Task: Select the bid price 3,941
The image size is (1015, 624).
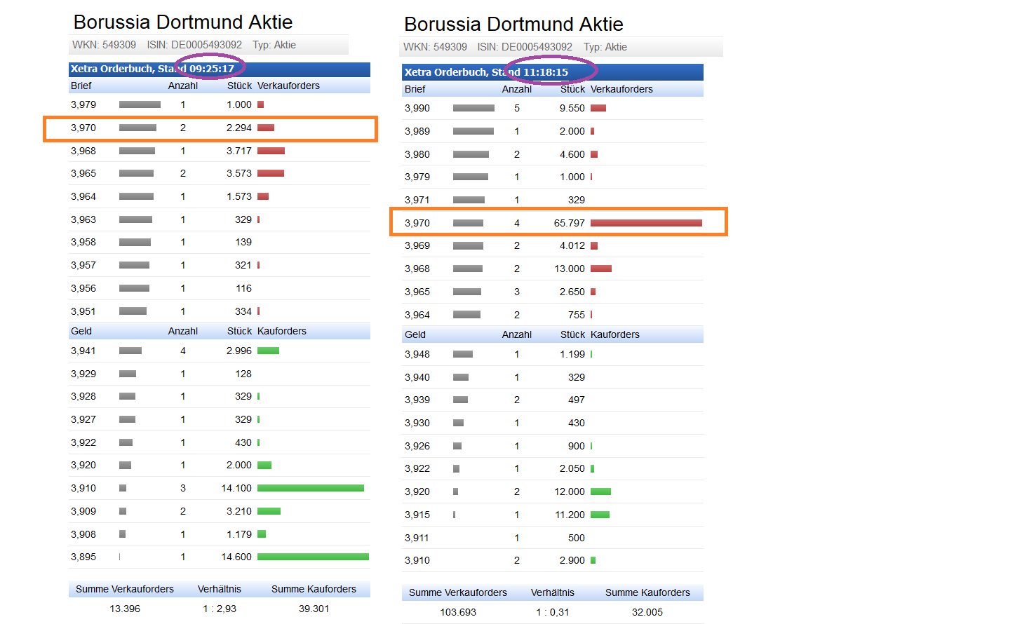Action: 83,351
